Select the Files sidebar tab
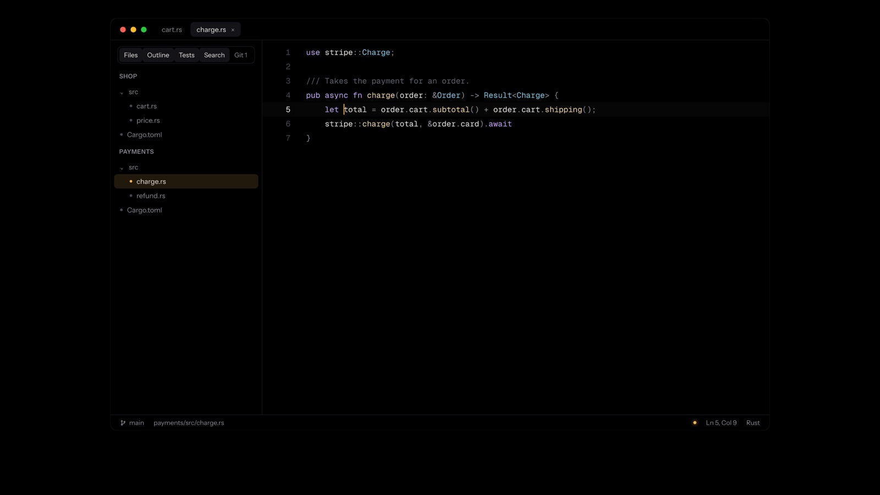This screenshot has width=880, height=495. 131,55
